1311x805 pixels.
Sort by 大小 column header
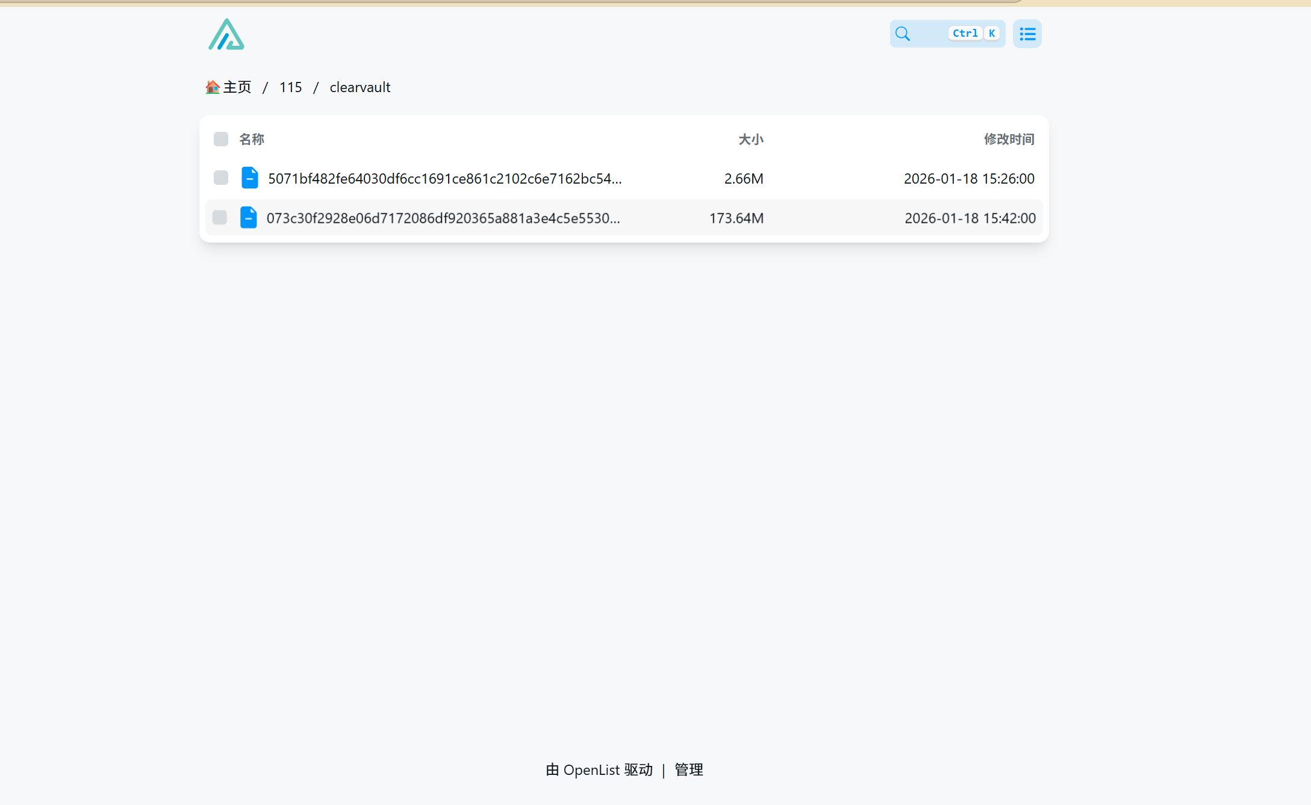coord(750,139)
